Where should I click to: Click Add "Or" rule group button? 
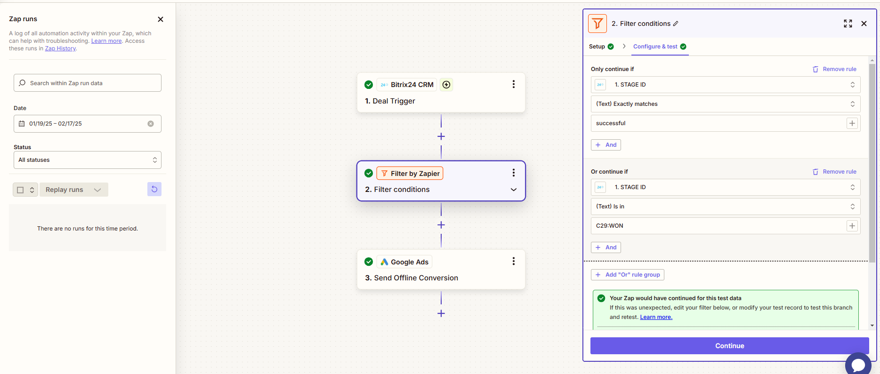pos(628,275)
